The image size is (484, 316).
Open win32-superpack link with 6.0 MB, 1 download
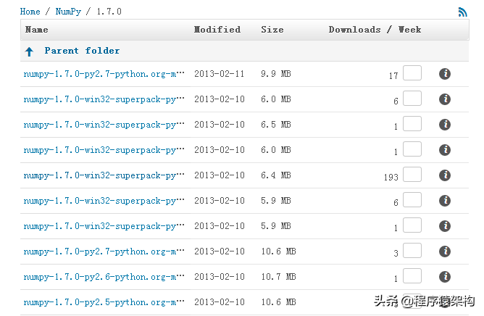104,150
